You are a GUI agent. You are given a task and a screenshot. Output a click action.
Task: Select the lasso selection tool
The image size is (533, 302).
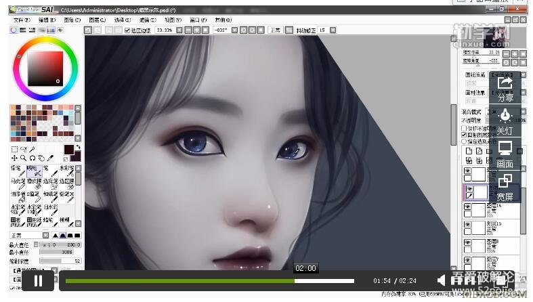pos(24,149)
